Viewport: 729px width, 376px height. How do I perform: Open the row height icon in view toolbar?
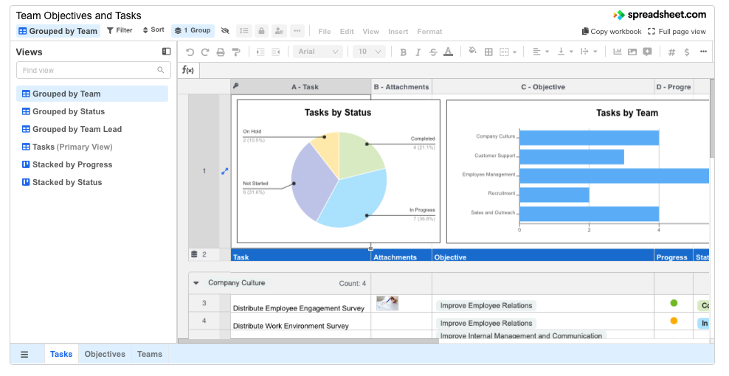coord(243,31)
